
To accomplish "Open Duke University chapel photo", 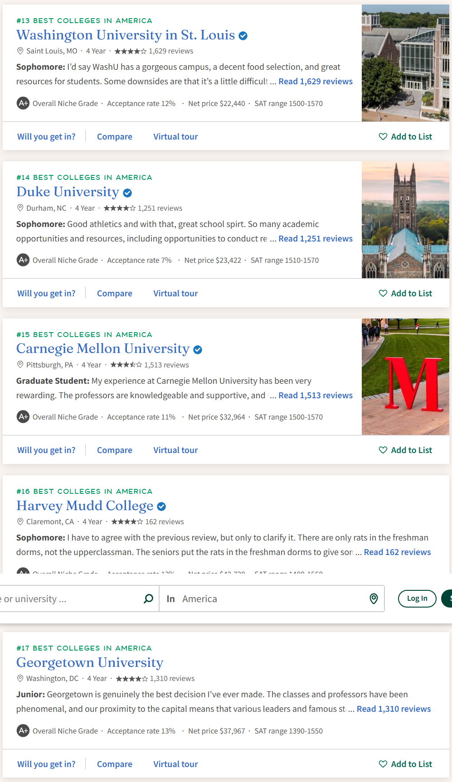I will coord(405,220).
